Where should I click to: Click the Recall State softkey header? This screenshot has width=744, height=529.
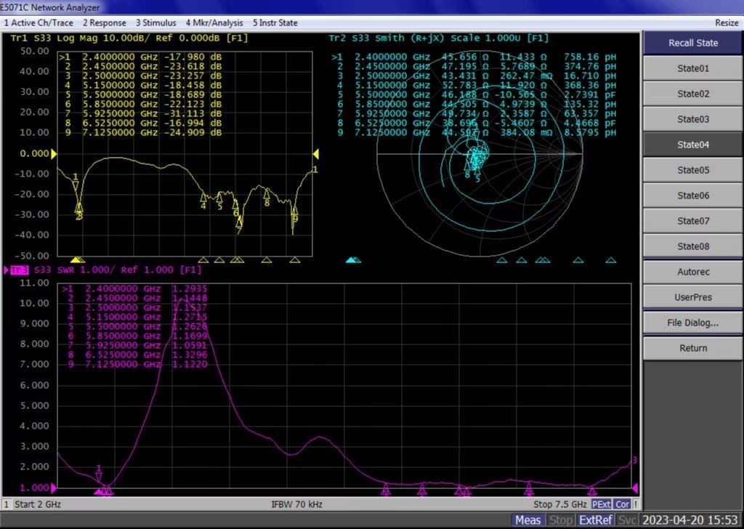692,43
